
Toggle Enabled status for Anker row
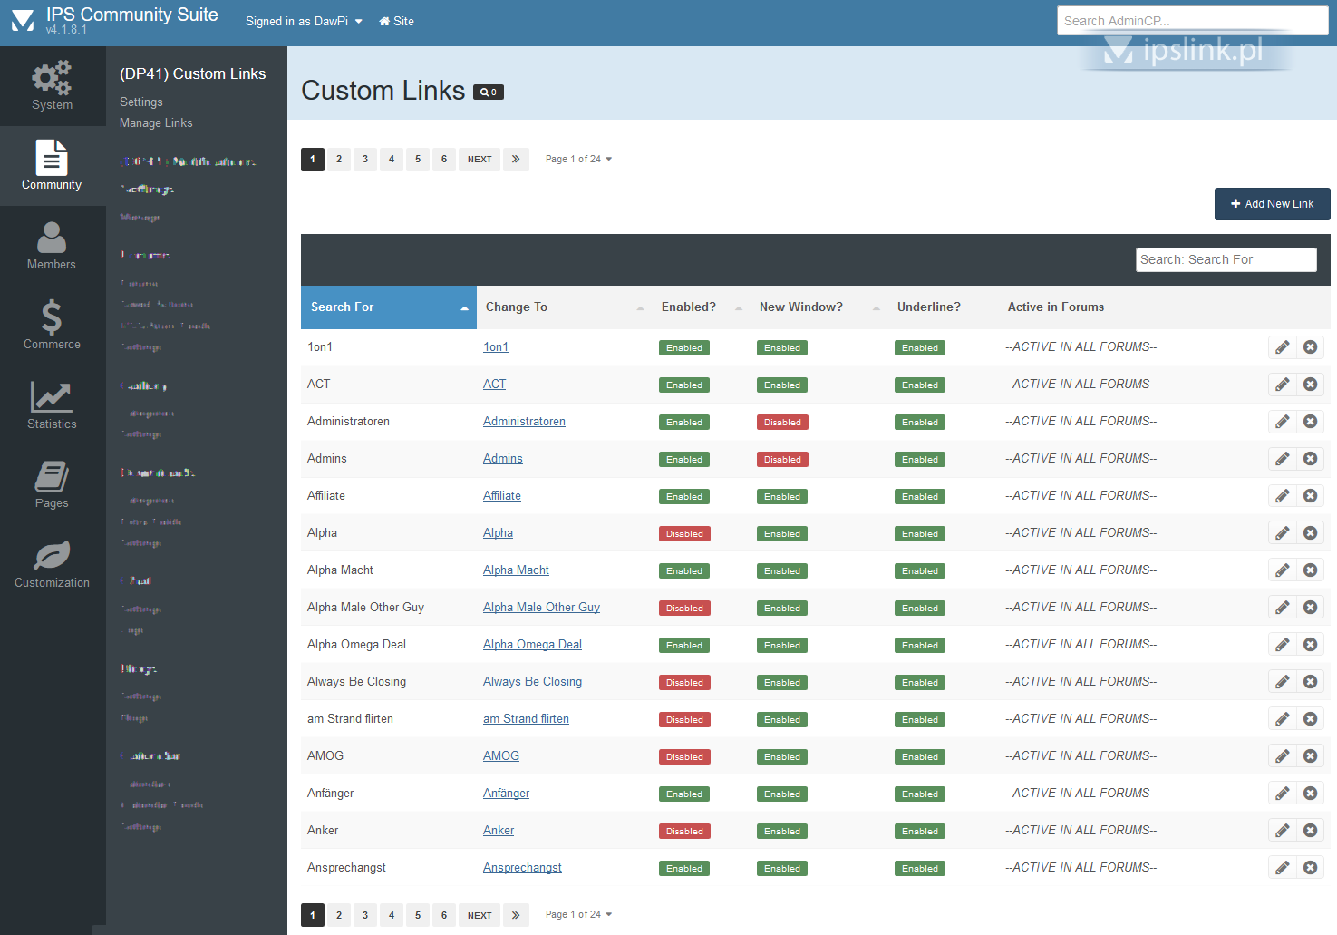point(684,832)
